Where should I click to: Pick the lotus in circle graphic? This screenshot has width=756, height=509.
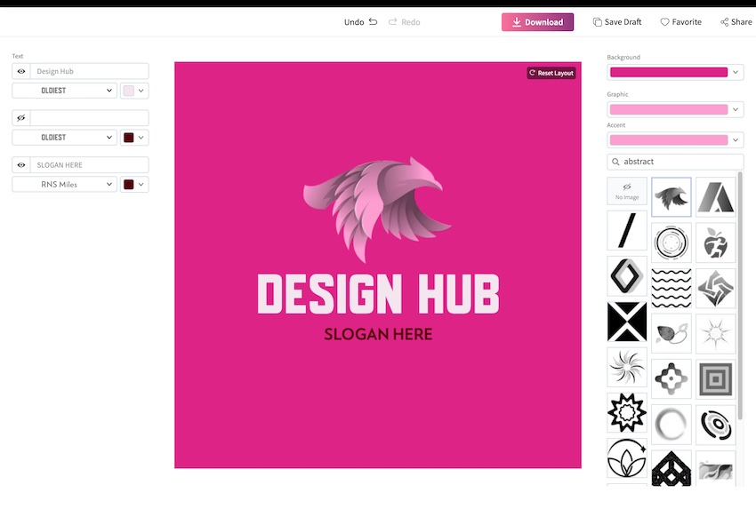[x=627, y=458]
